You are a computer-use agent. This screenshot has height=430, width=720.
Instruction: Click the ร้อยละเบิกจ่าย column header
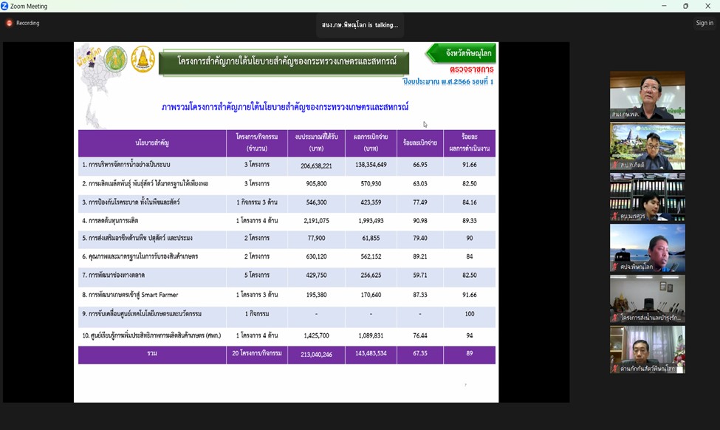[420, 143]
